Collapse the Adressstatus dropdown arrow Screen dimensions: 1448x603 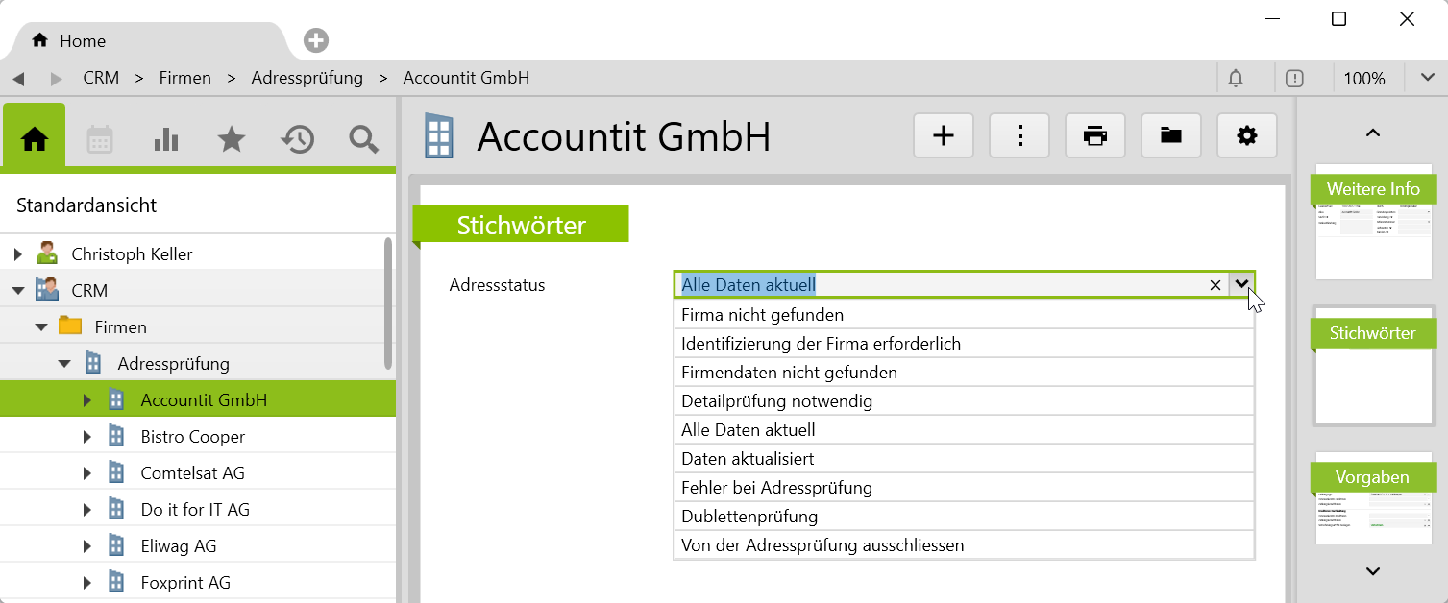tap(1241, 284)
